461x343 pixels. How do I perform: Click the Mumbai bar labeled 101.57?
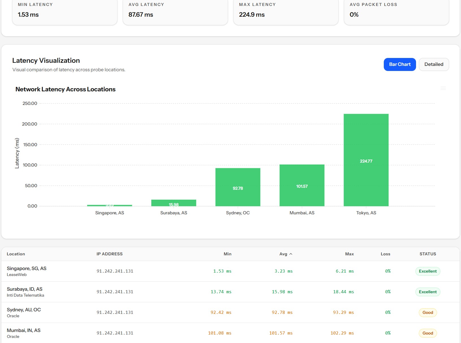[302, 185]
